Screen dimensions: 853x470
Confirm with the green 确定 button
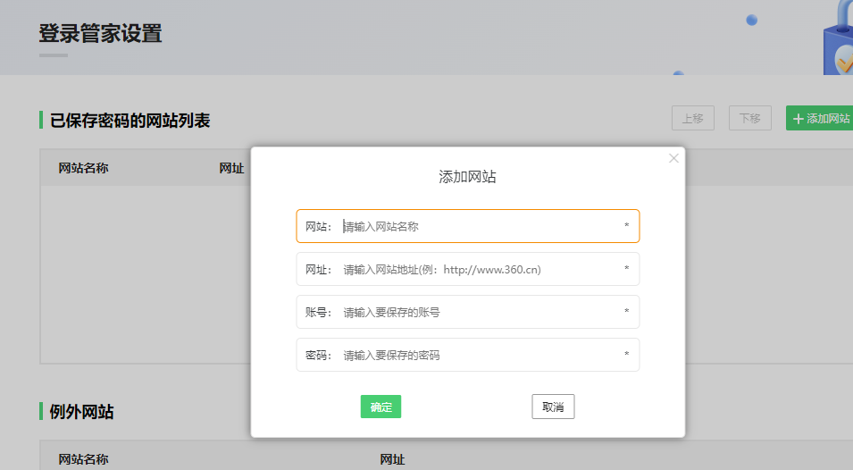point(381,407)
